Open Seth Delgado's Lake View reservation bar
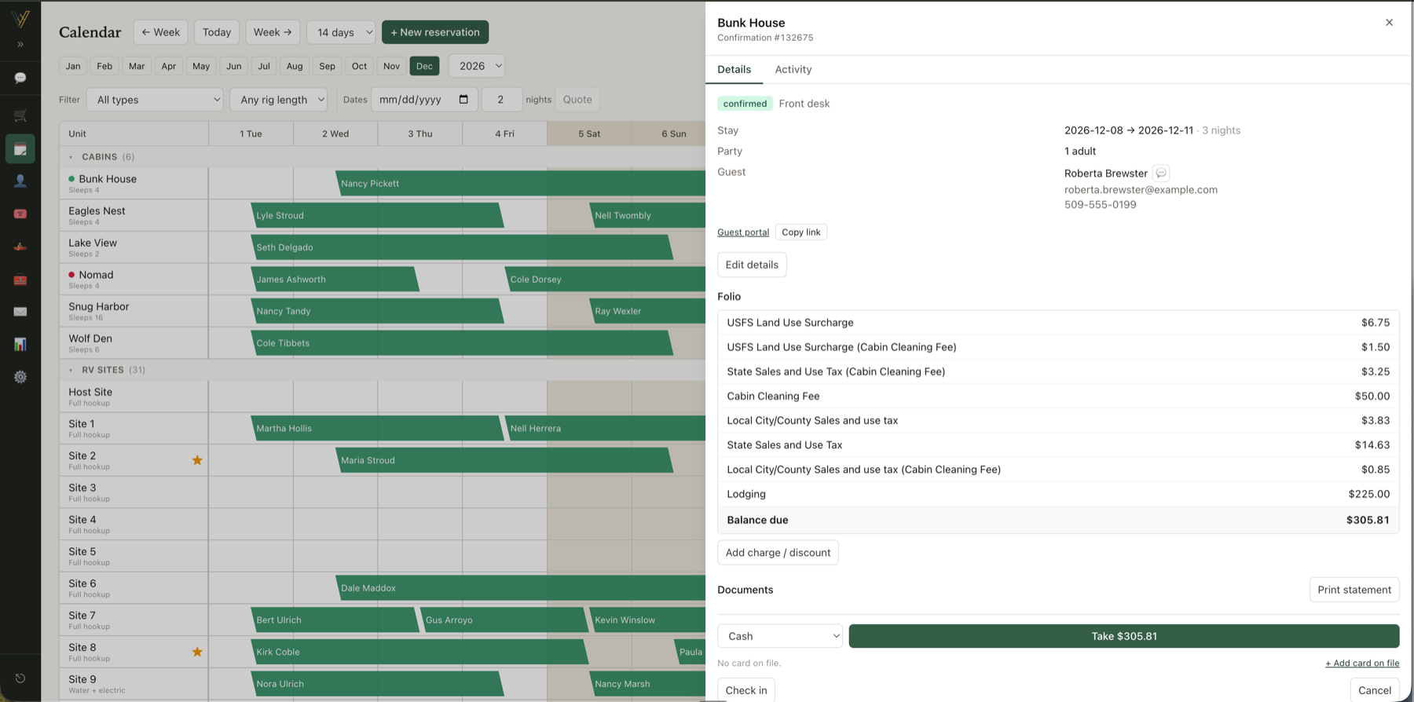The image size is (1414, 702). point(462,247)
